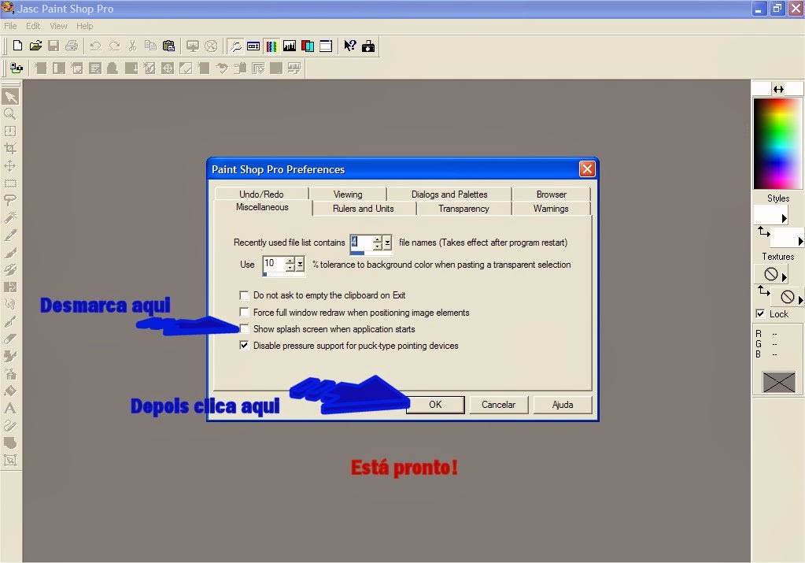Switch to the Browser tab

point(552,194)
